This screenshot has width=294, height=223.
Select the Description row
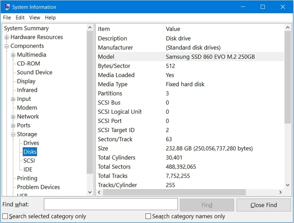tap(191, 38)
